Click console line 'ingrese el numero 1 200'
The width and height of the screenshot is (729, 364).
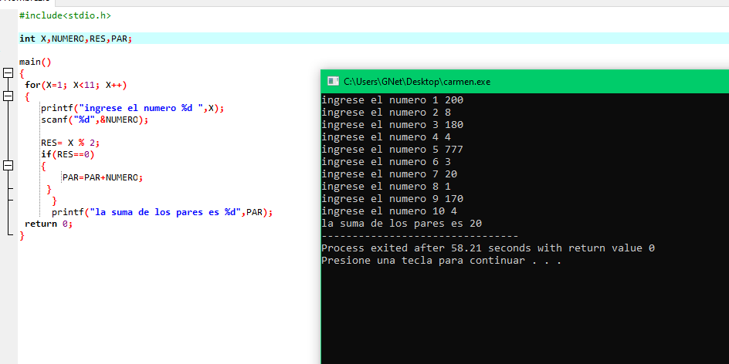tap(392, 99)
